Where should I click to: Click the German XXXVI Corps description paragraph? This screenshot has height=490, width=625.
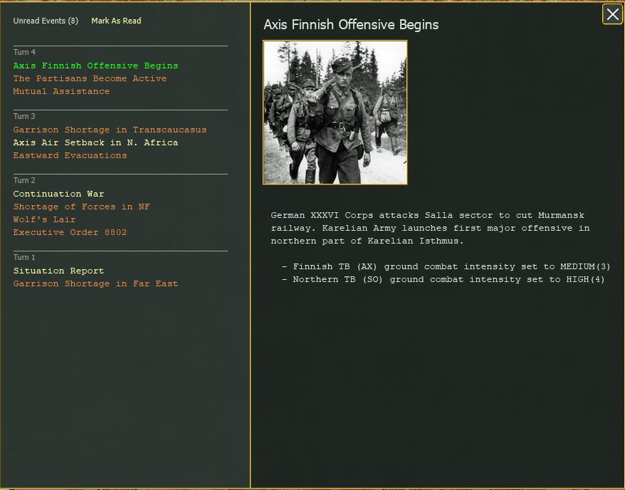pyautogui.click(x=430, y=228)
